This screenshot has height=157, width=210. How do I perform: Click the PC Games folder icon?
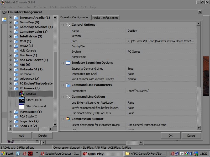(x=16, y=88)
